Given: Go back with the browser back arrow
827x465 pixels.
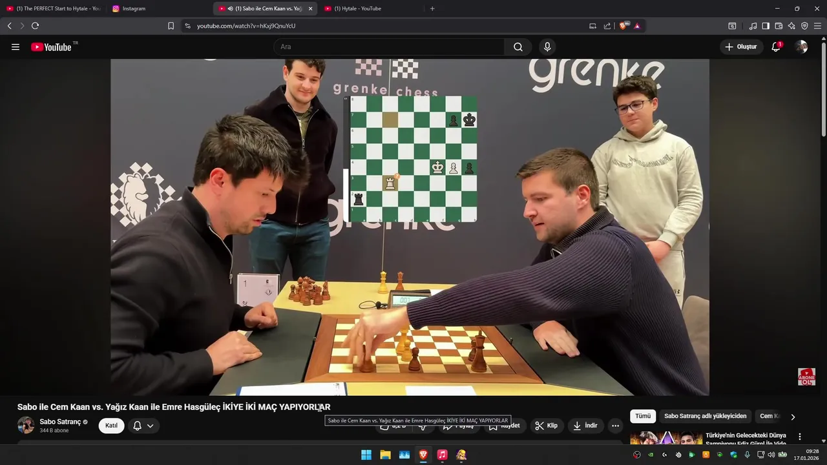Looking at the screenshot, I should [9, 26].
